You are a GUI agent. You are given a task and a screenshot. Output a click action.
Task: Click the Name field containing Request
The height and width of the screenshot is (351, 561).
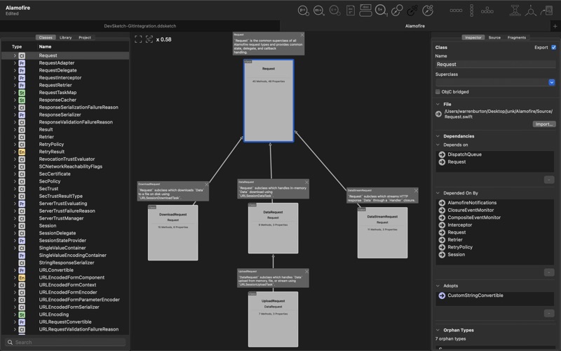tap(496, 65)
